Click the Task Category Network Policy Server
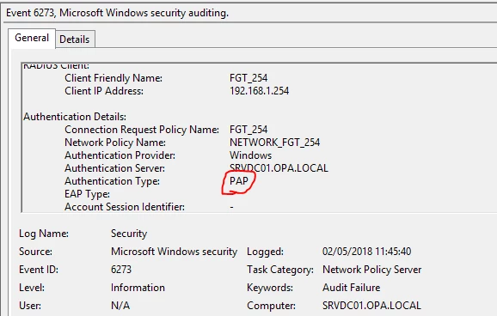 (371, 270)
